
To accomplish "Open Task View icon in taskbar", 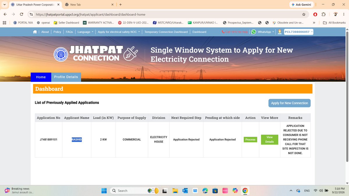I will pos(165,190).
